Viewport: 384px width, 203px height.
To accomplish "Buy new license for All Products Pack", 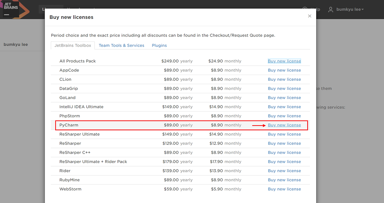I will (x=284, y=61).
